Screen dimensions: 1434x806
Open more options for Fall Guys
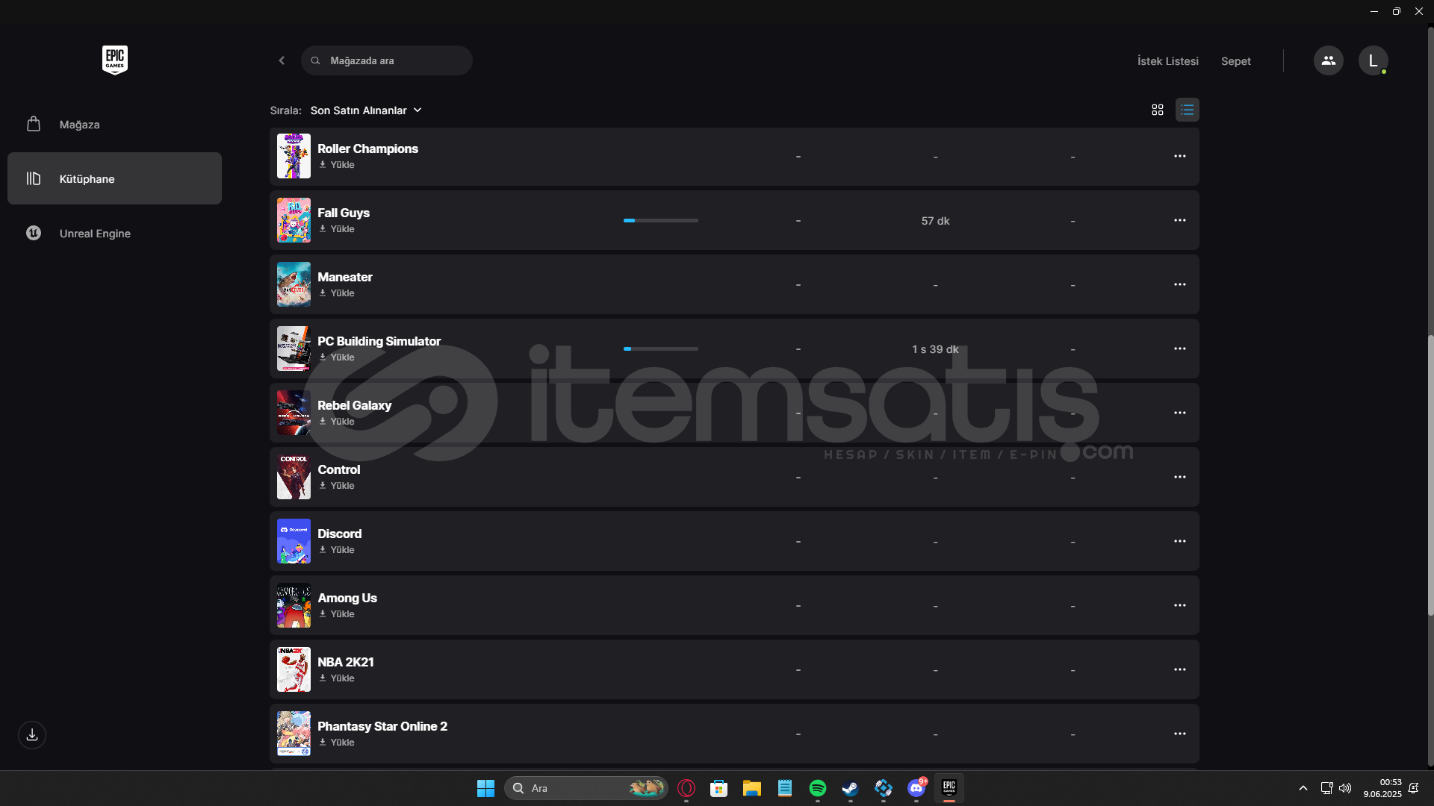1179,220
